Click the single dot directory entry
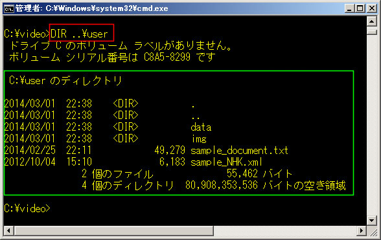The height and width of the screenshot is (240, 381). tap(193, 106)
